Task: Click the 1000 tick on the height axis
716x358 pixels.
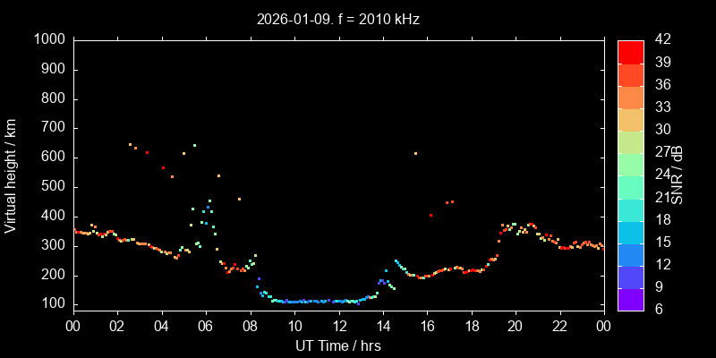Action: coord(48,40)
